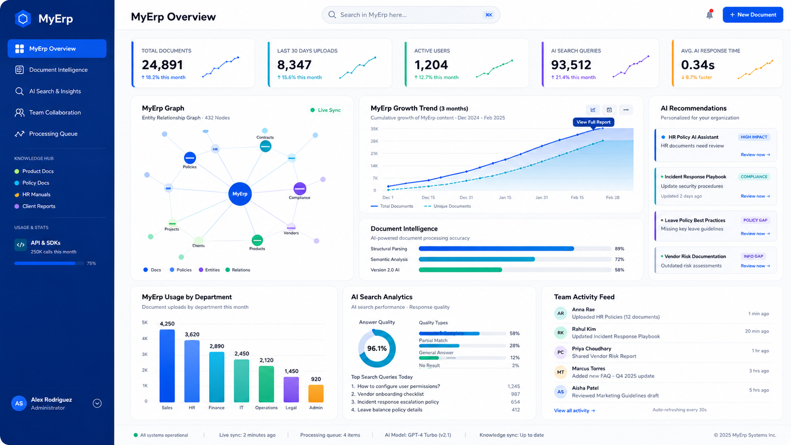Image resolution: width=791 pixels, height=445 pixels.
Task: Click Review now for HR Policy AI Assistant
Action: [755, 155]
